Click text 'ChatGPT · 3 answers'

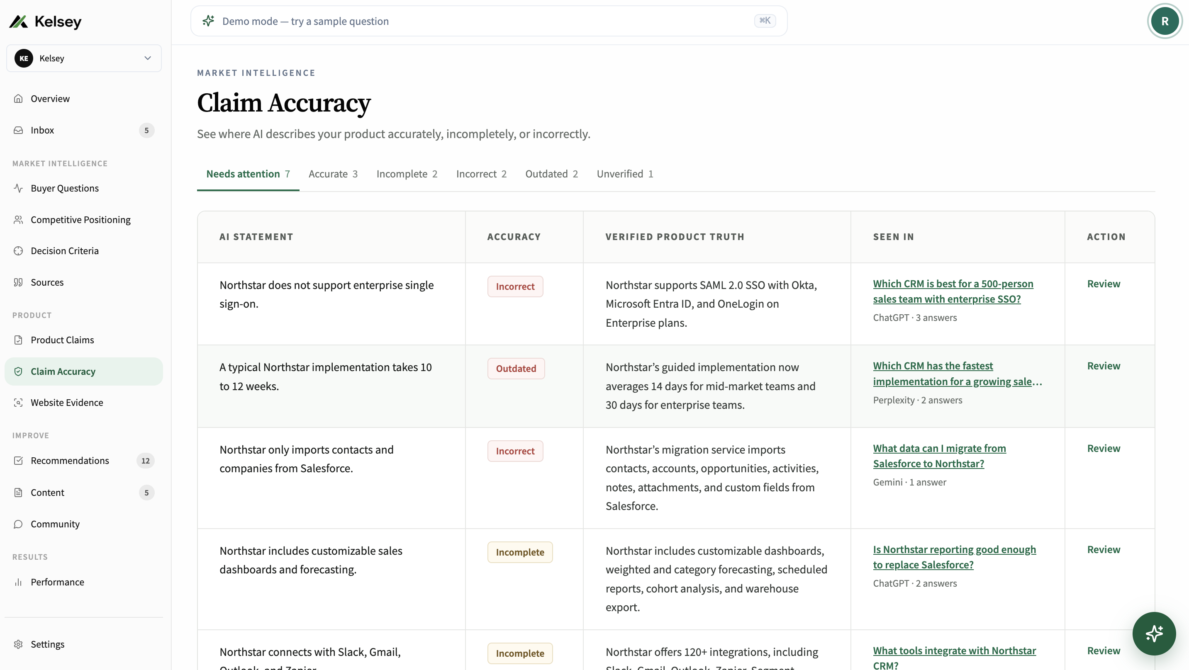pyautogui.click(x=915, y=318)
